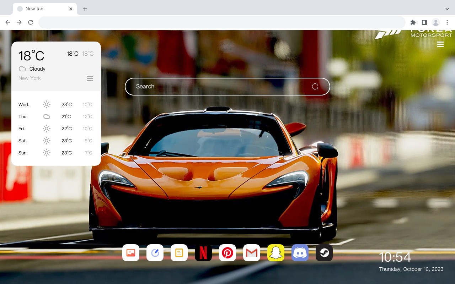This screenshot has height=284, width=455.
Task: Open the yellow notes shortcut icon
Action: pyautogui.click(x=179, y=253)
